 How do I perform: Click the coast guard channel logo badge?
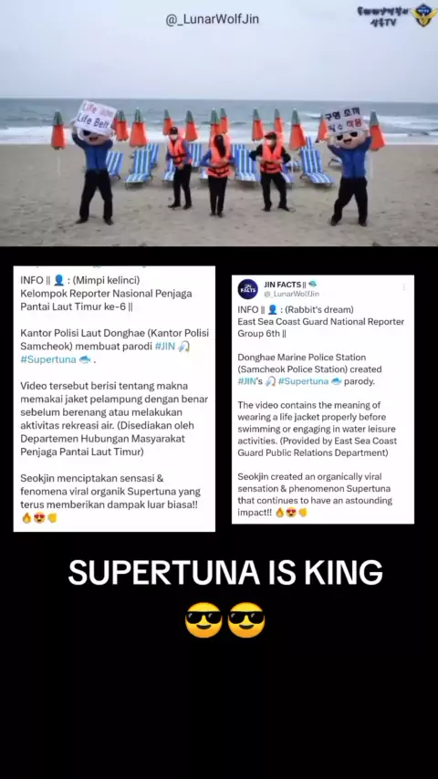[423, 15]
